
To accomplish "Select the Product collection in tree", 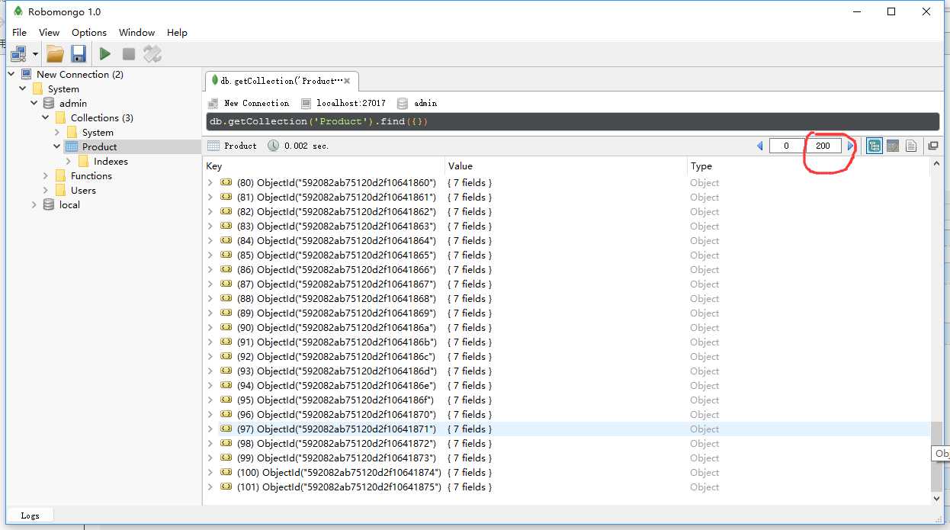I will tap(99, 147).
